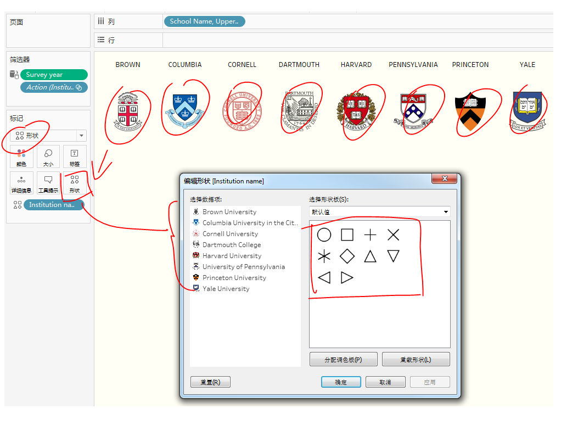Pick the downward triangle shape
The height and width of the screenshot is (425, 561).
[x=393, y=256]
